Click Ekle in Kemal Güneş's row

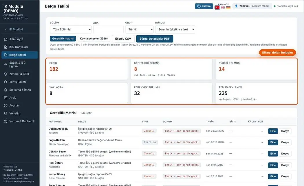tap(273, 176)
